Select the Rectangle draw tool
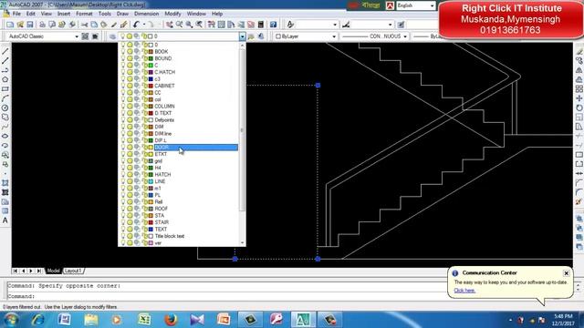This screenshot has height=328, width=584. tap(5, 89)
